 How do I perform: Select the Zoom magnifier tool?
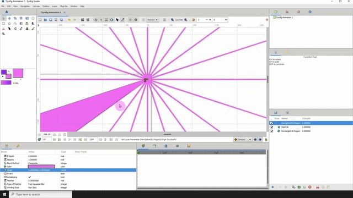click(3, 34)
